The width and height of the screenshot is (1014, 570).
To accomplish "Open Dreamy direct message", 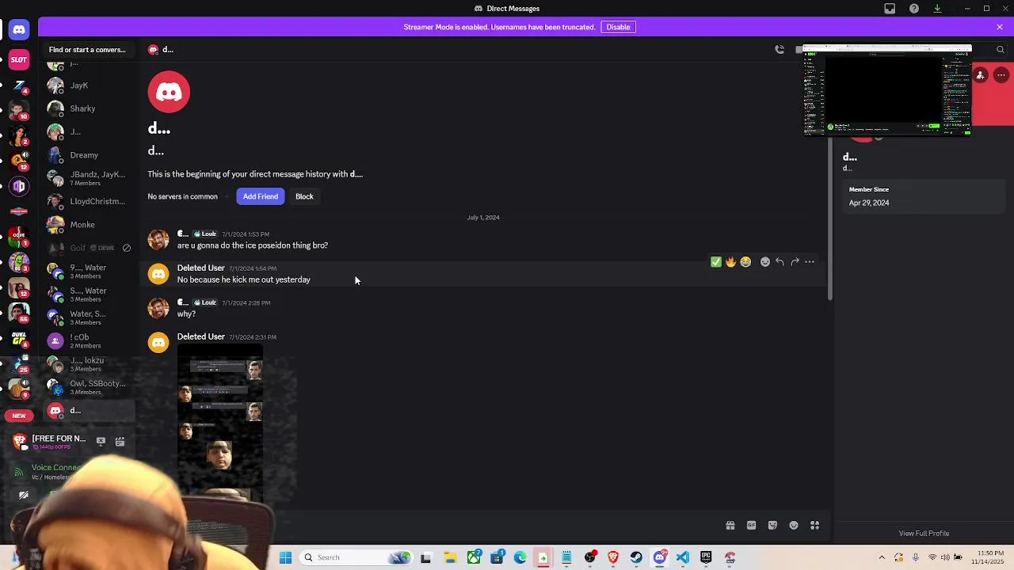I will (x=89, y=155).
